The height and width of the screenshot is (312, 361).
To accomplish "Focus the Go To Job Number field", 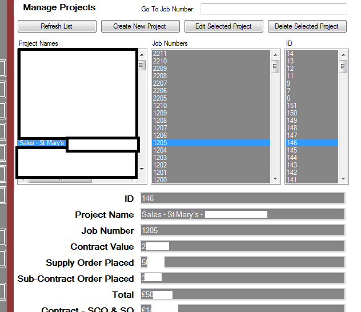I will [x=274, y=9].
